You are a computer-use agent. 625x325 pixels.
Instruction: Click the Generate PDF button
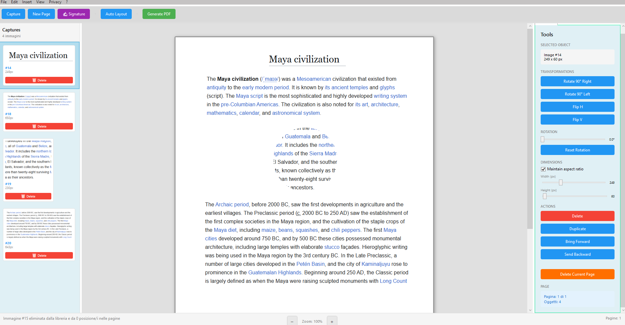click(x=159, y=14)
